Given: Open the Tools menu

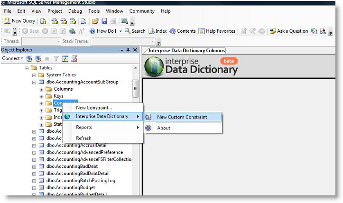Looking at the screenshot, I should pos(94,11).
